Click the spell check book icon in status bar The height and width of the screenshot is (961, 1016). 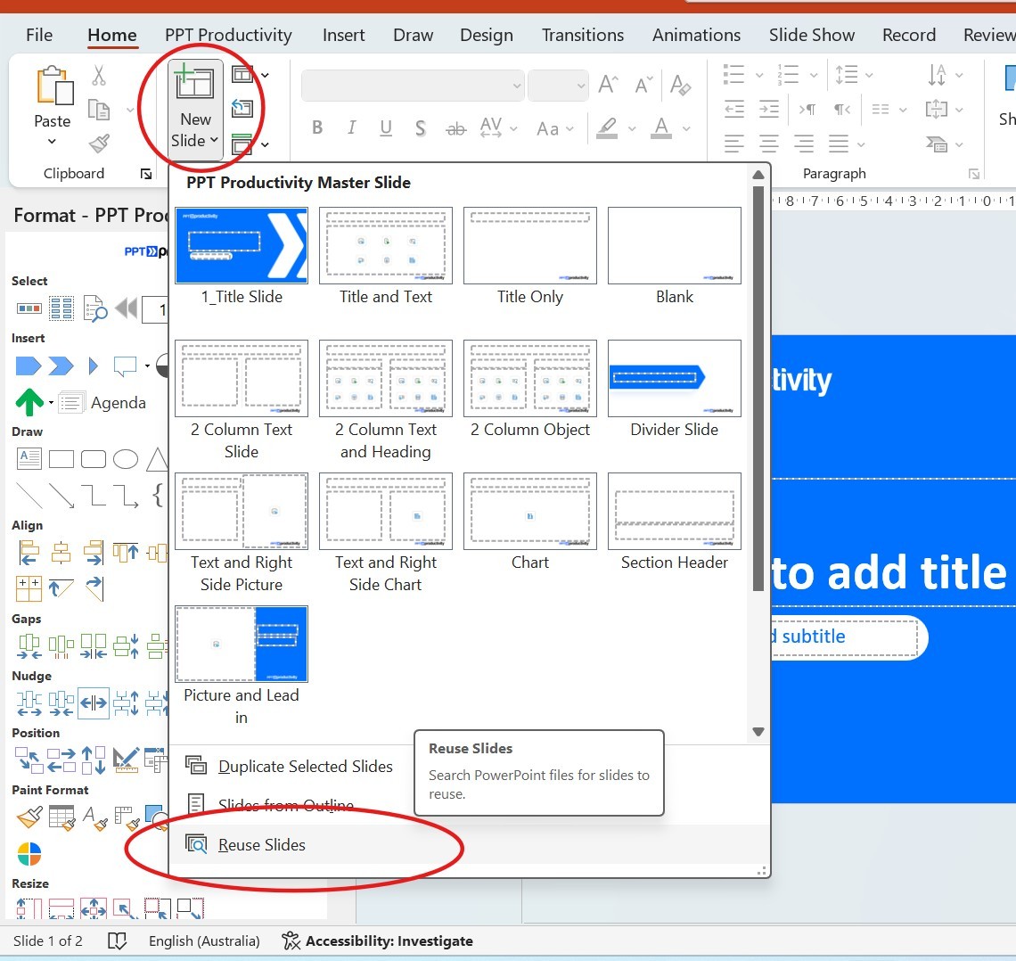(x=117, y=940)
